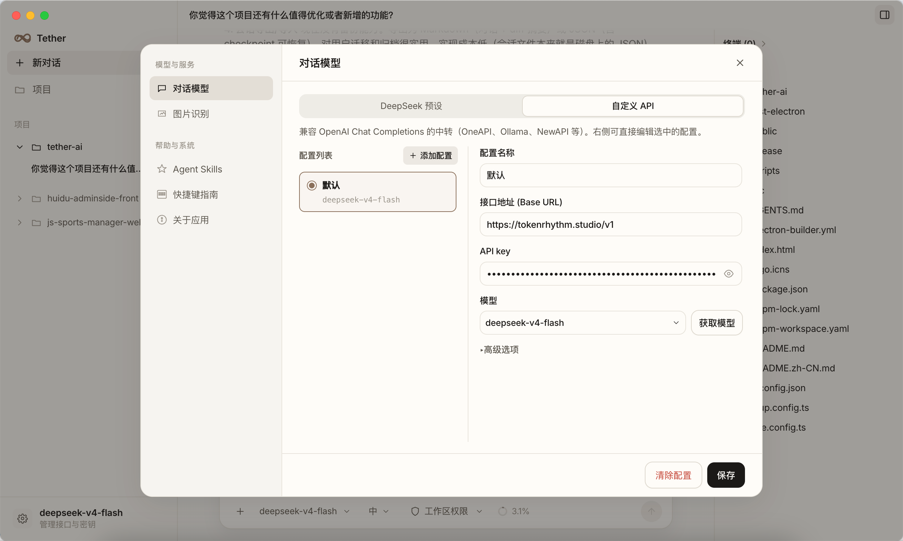Click the shield icon beside 工作区权限

415,511
